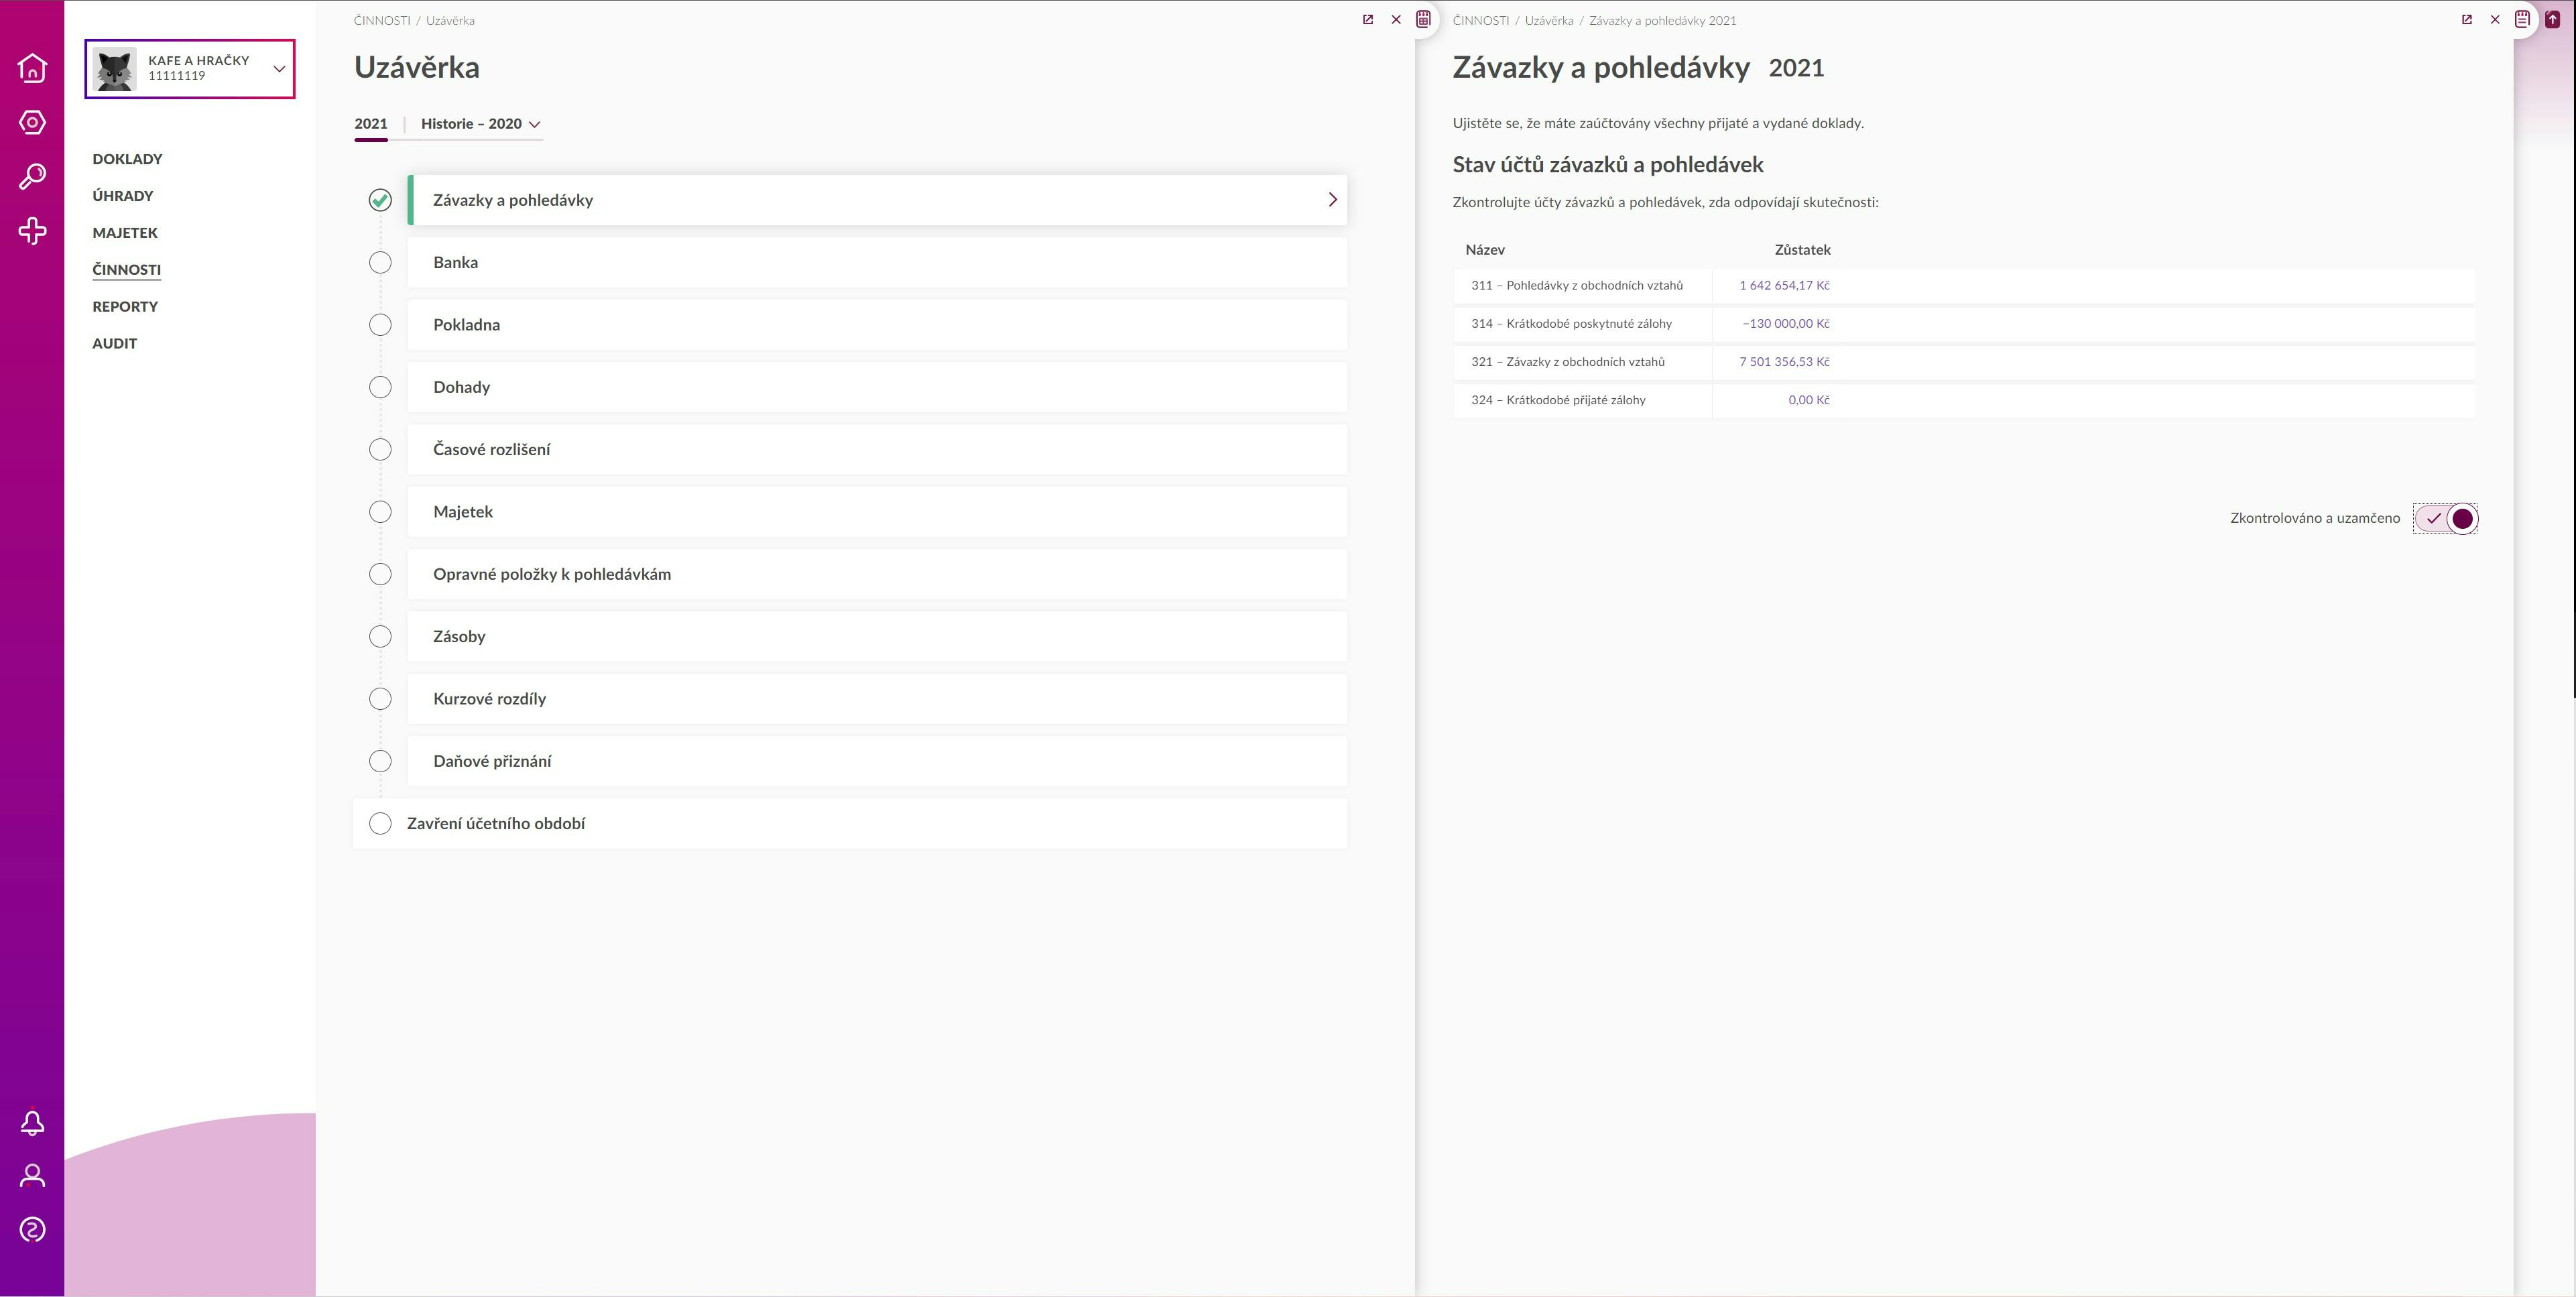The image size is (2576, 1297).
Task: Click the notepad icon at the top right
Action: click(2523, 19)
